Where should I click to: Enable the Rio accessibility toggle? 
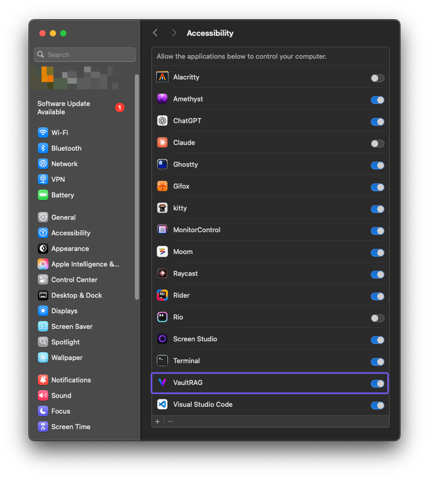(378, 318)
